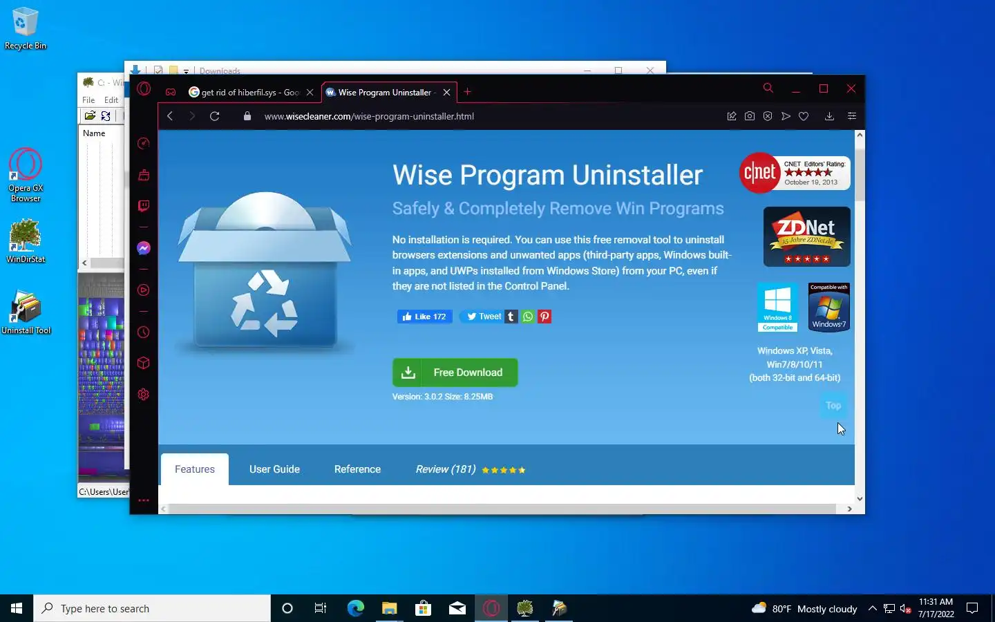Open Extensions cube icon in sidebar
The width and height of the screenshot is (995, 622).
click(x=144, y=364)
